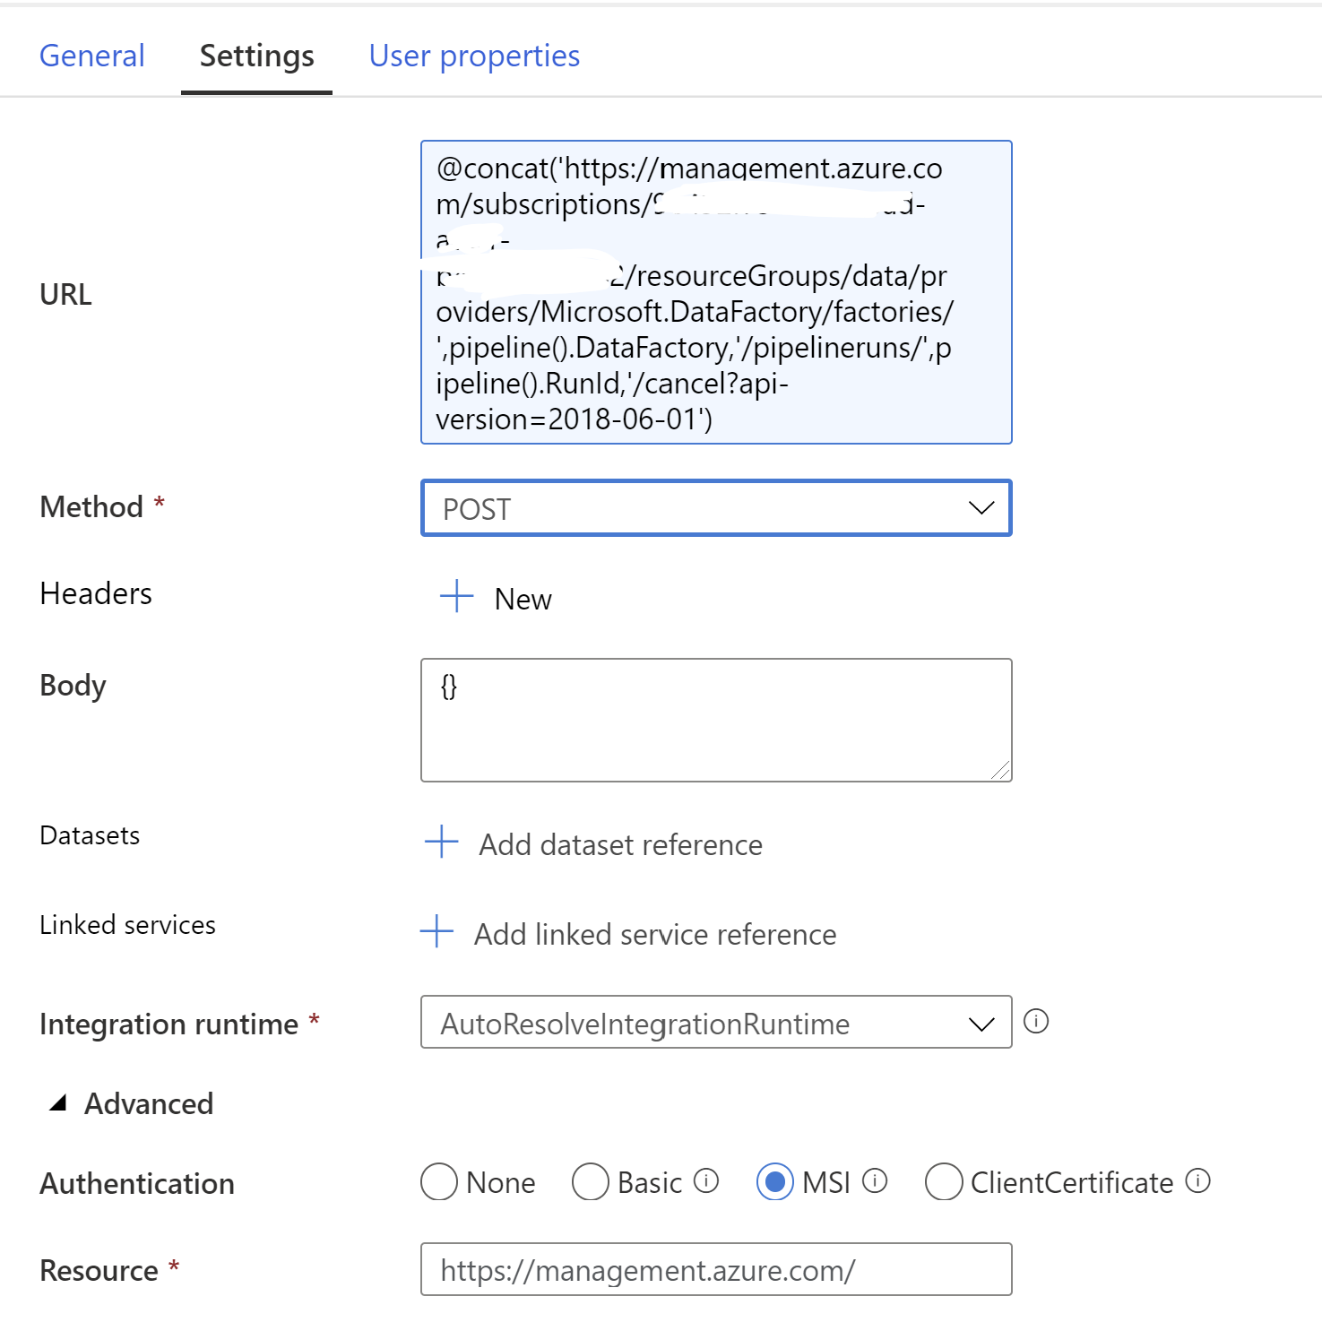The width and height of the screenshot is (1322, 1331).
Task: Show info icon next to Basic
Action: coord(706,1180)
